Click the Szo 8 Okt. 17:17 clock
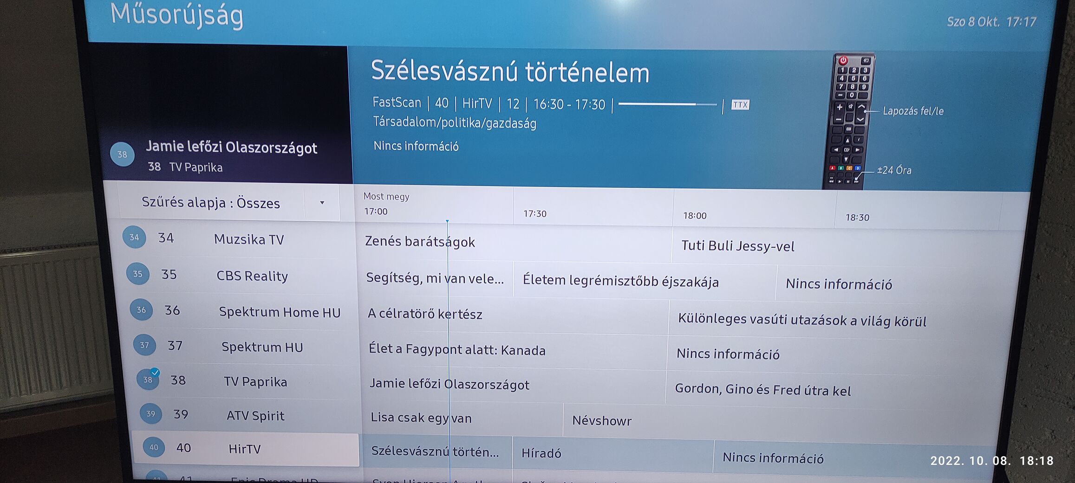Image resolution: width=1075 pixels, height=483 pixels. pos(991,22)
